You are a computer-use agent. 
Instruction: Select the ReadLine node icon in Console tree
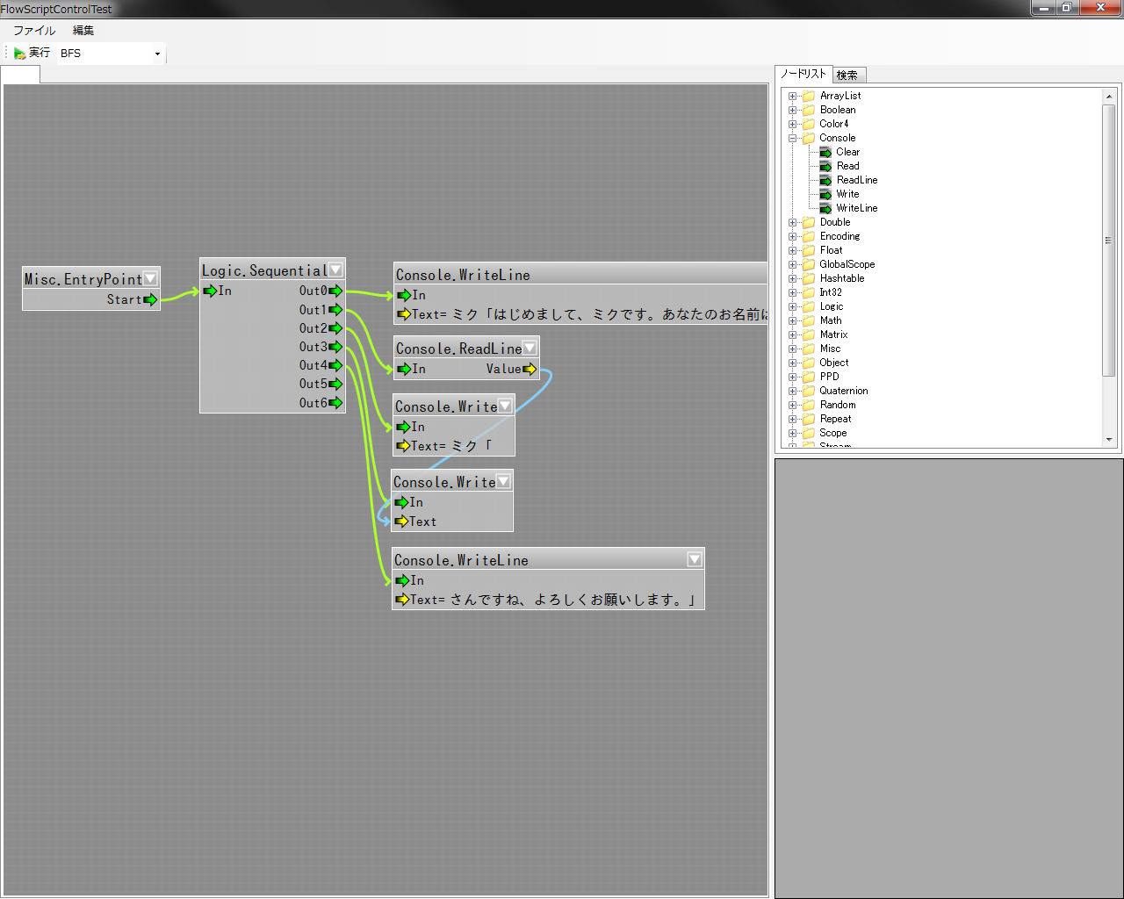825,180
